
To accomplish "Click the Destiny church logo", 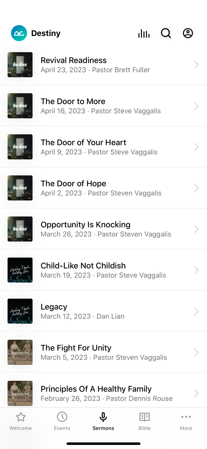I will (x=19, y=33).
